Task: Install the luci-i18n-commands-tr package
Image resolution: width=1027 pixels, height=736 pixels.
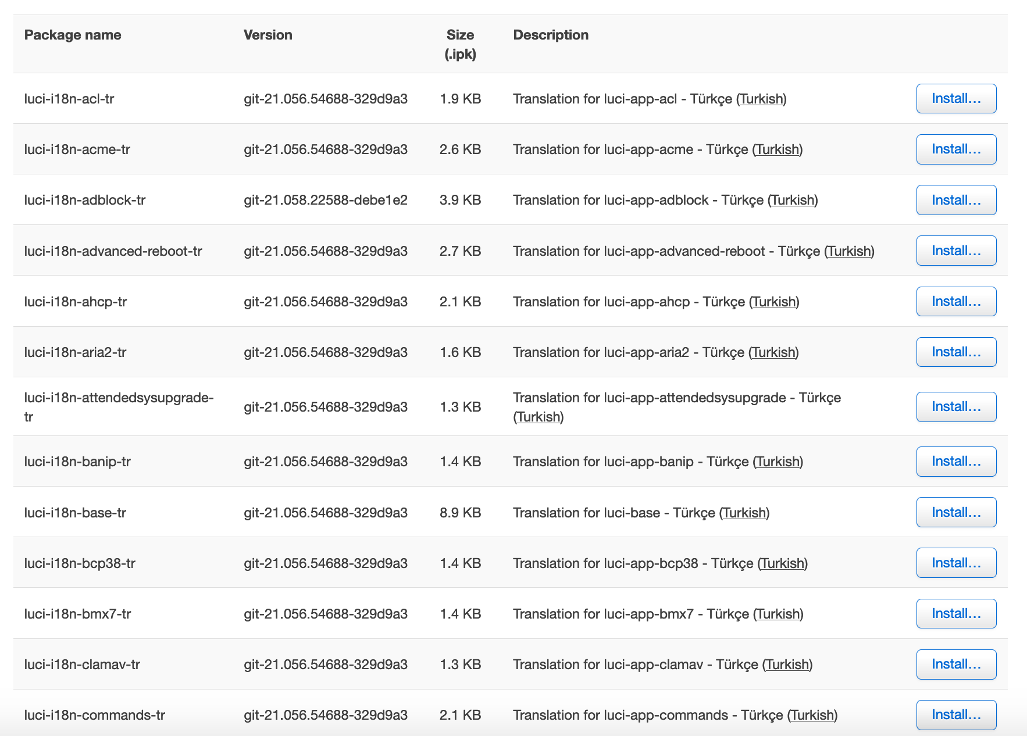Action: tap(956, 714)
